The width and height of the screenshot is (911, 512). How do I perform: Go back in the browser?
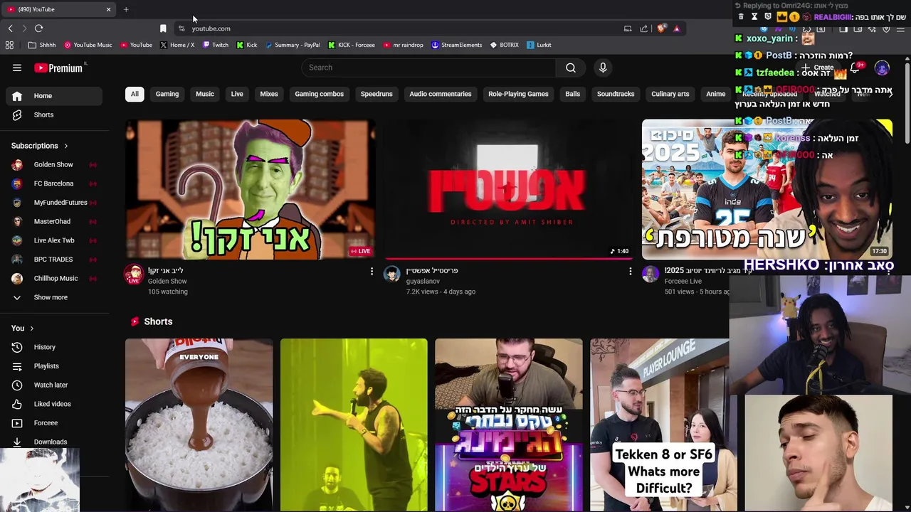click(x=10, y=28)
